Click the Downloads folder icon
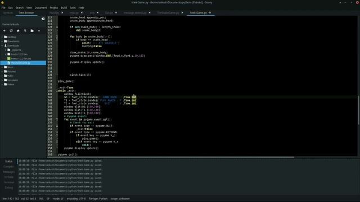 (x=6, y=45)
